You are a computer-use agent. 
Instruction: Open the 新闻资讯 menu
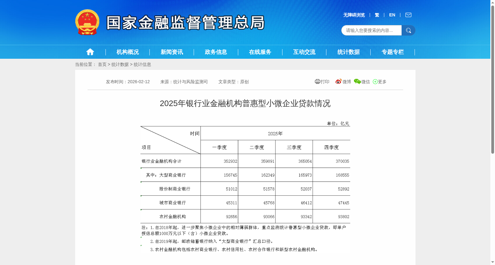pos(172,52)
